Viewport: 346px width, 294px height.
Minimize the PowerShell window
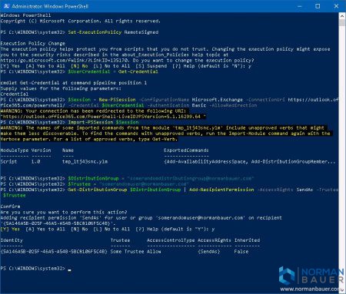[299, 6]
